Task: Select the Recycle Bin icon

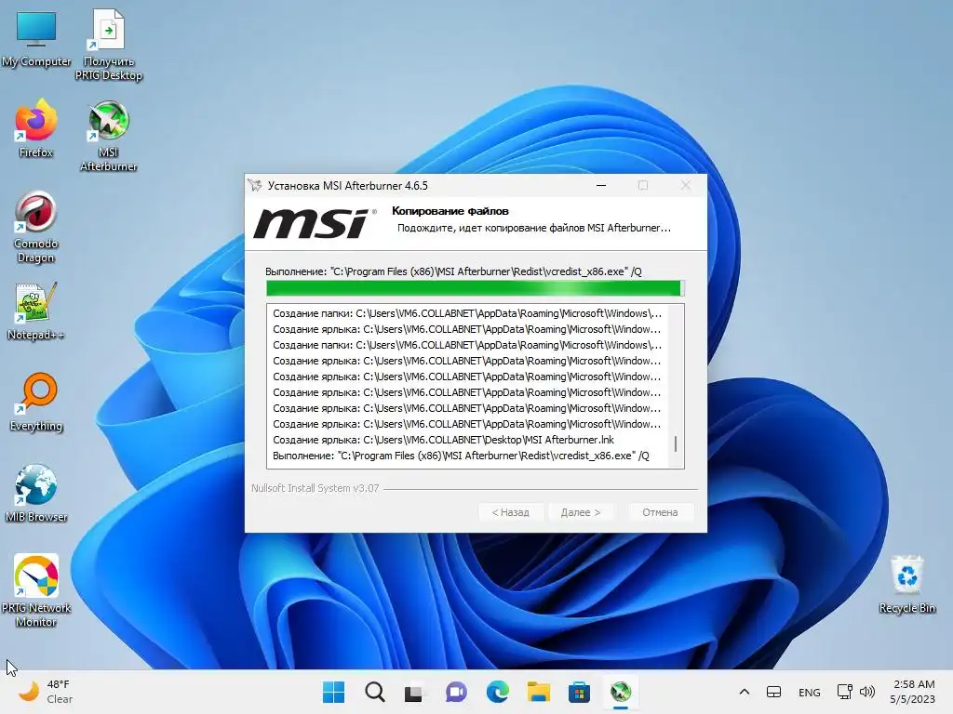Action: pos(906,584)
